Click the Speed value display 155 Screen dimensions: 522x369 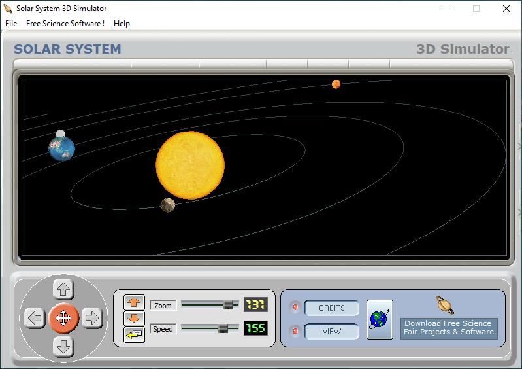255,328
